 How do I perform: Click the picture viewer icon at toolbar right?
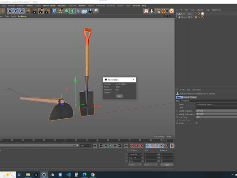(146, 11)
